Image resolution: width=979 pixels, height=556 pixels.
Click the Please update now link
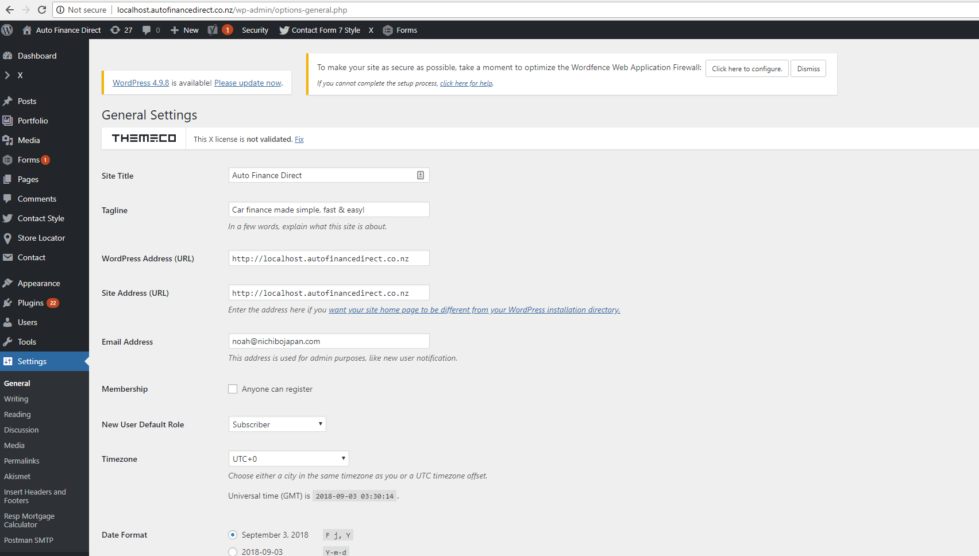(x=248, y=83)
